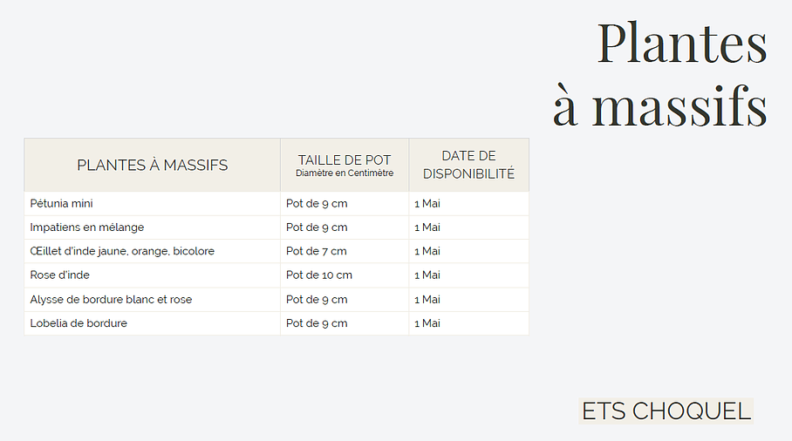Viewport: 792px width, 441px height.
Task: Click the "Diamètre en Centimètre" subtitle text
Action: point(345,173)
